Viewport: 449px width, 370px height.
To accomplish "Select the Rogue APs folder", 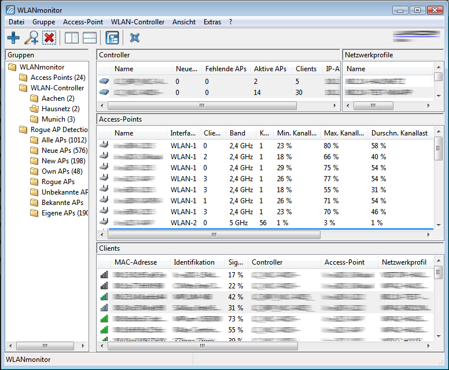I will [x=58, y=182].
